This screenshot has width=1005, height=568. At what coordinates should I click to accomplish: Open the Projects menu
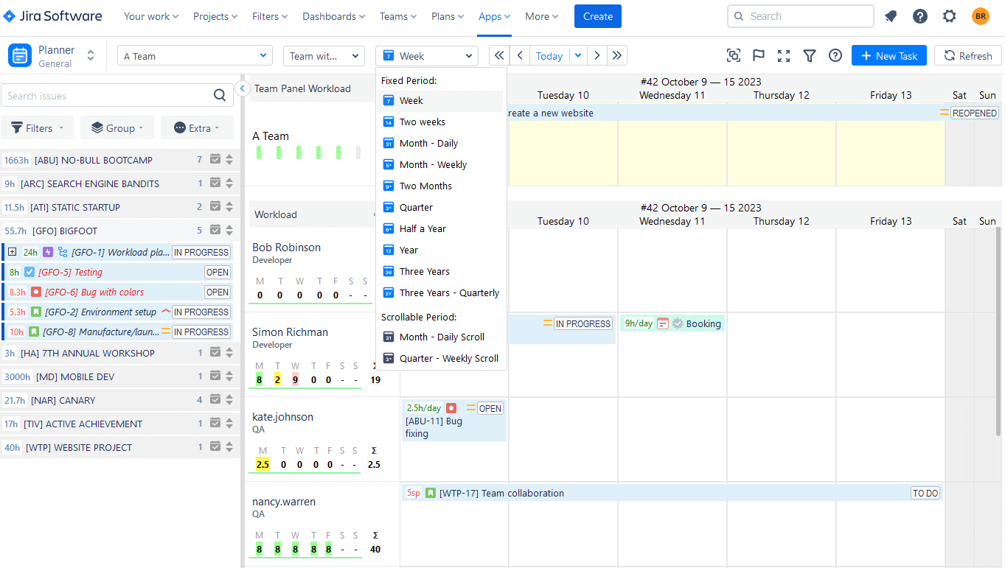(x=215, y=16)
